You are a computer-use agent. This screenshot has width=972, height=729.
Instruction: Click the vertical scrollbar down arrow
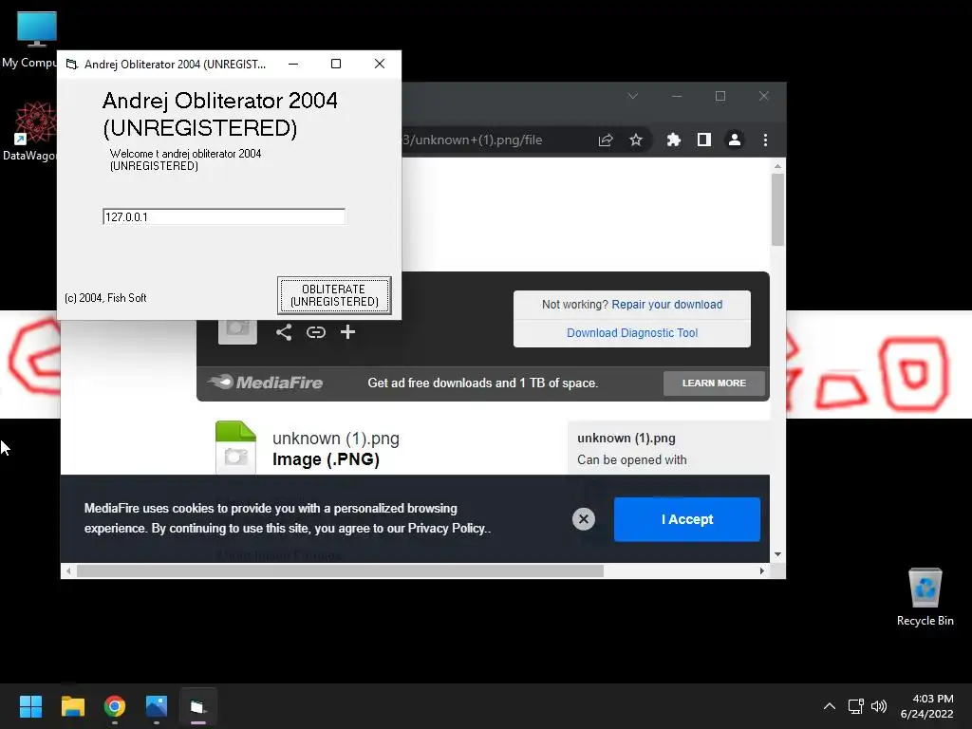point(778,554)
